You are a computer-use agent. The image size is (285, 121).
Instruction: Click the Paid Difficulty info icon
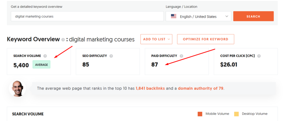point(181,56)
